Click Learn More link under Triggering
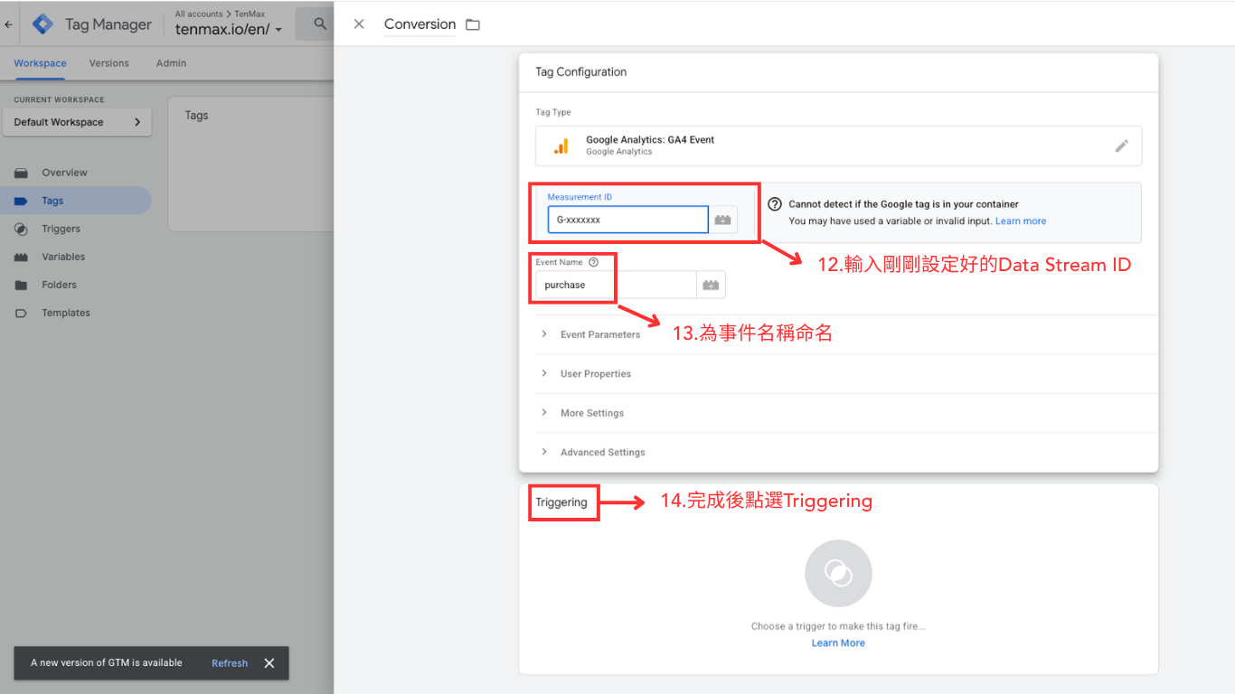Screen dimensions: 1235x694 (838, 643)
